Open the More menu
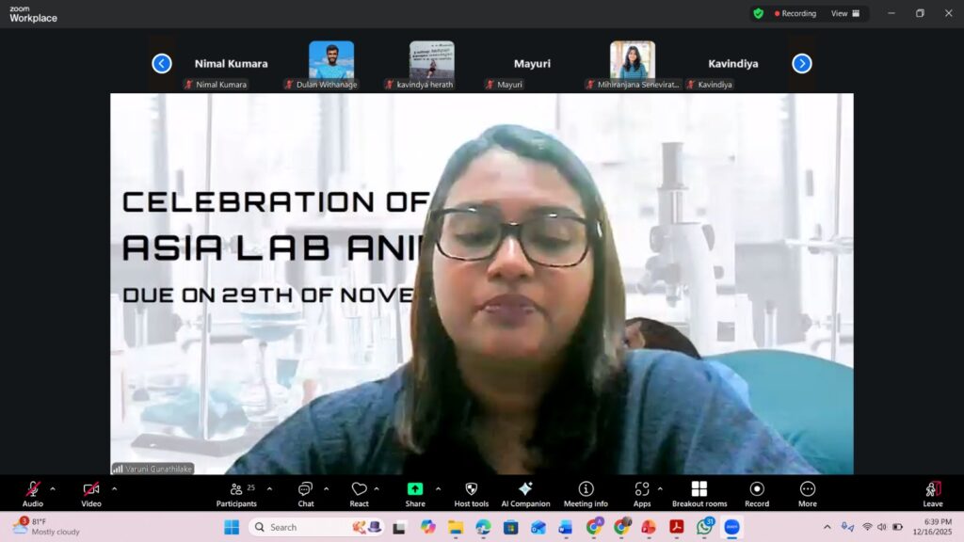Screen dimensions: 964x542 tap(807, 493)
